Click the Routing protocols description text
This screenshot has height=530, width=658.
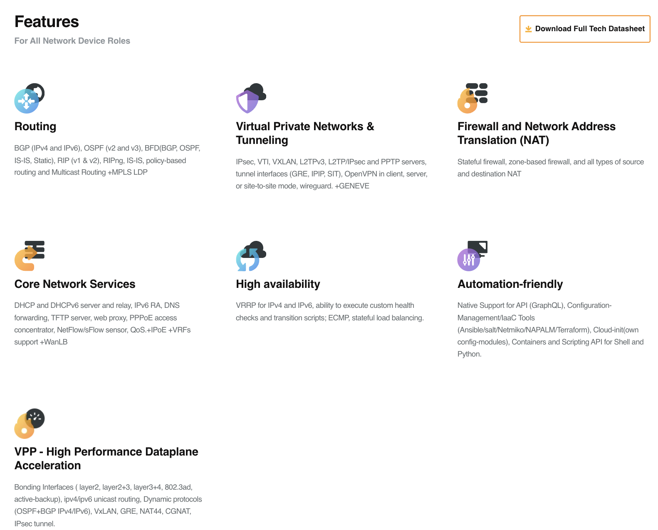[107, 160]
